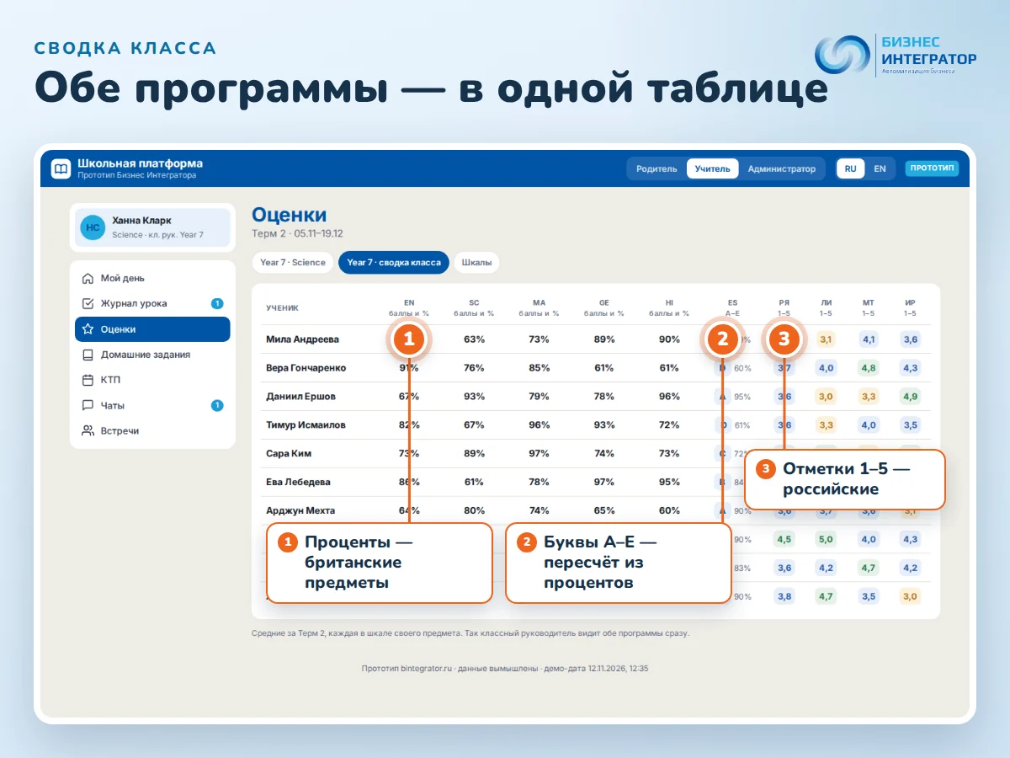This screenshot has height=758, width=1010.
Task: Click the 4,5 mark in РЯ column
Action: [x=784, y=540]
